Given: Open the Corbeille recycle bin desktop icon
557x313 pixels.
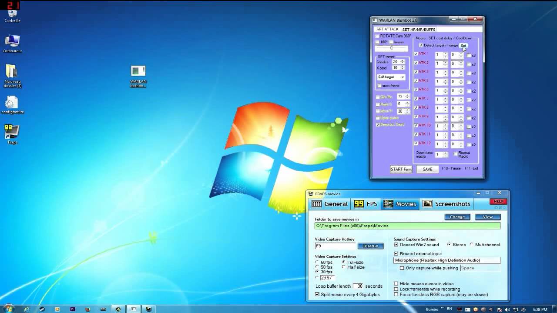Looking at the screenshot, I should tap(12, 14).
